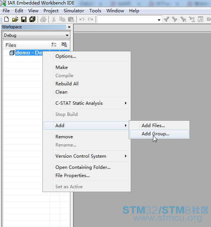Open the Edit menu
This screenshot has height=227, width=211.
(19, 11)
